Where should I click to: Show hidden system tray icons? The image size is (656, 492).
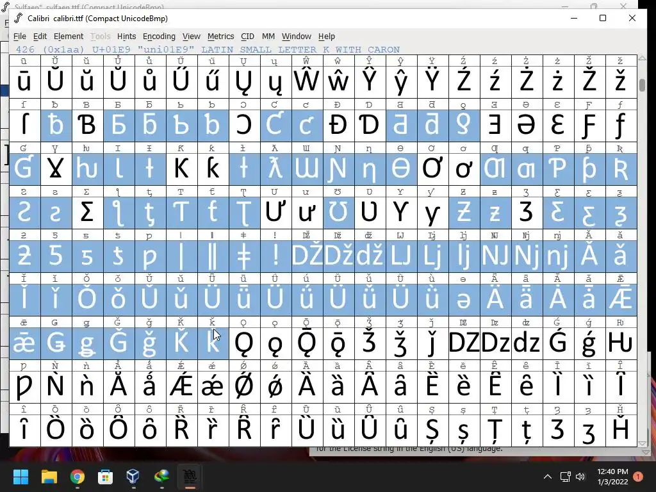point(547,477)
